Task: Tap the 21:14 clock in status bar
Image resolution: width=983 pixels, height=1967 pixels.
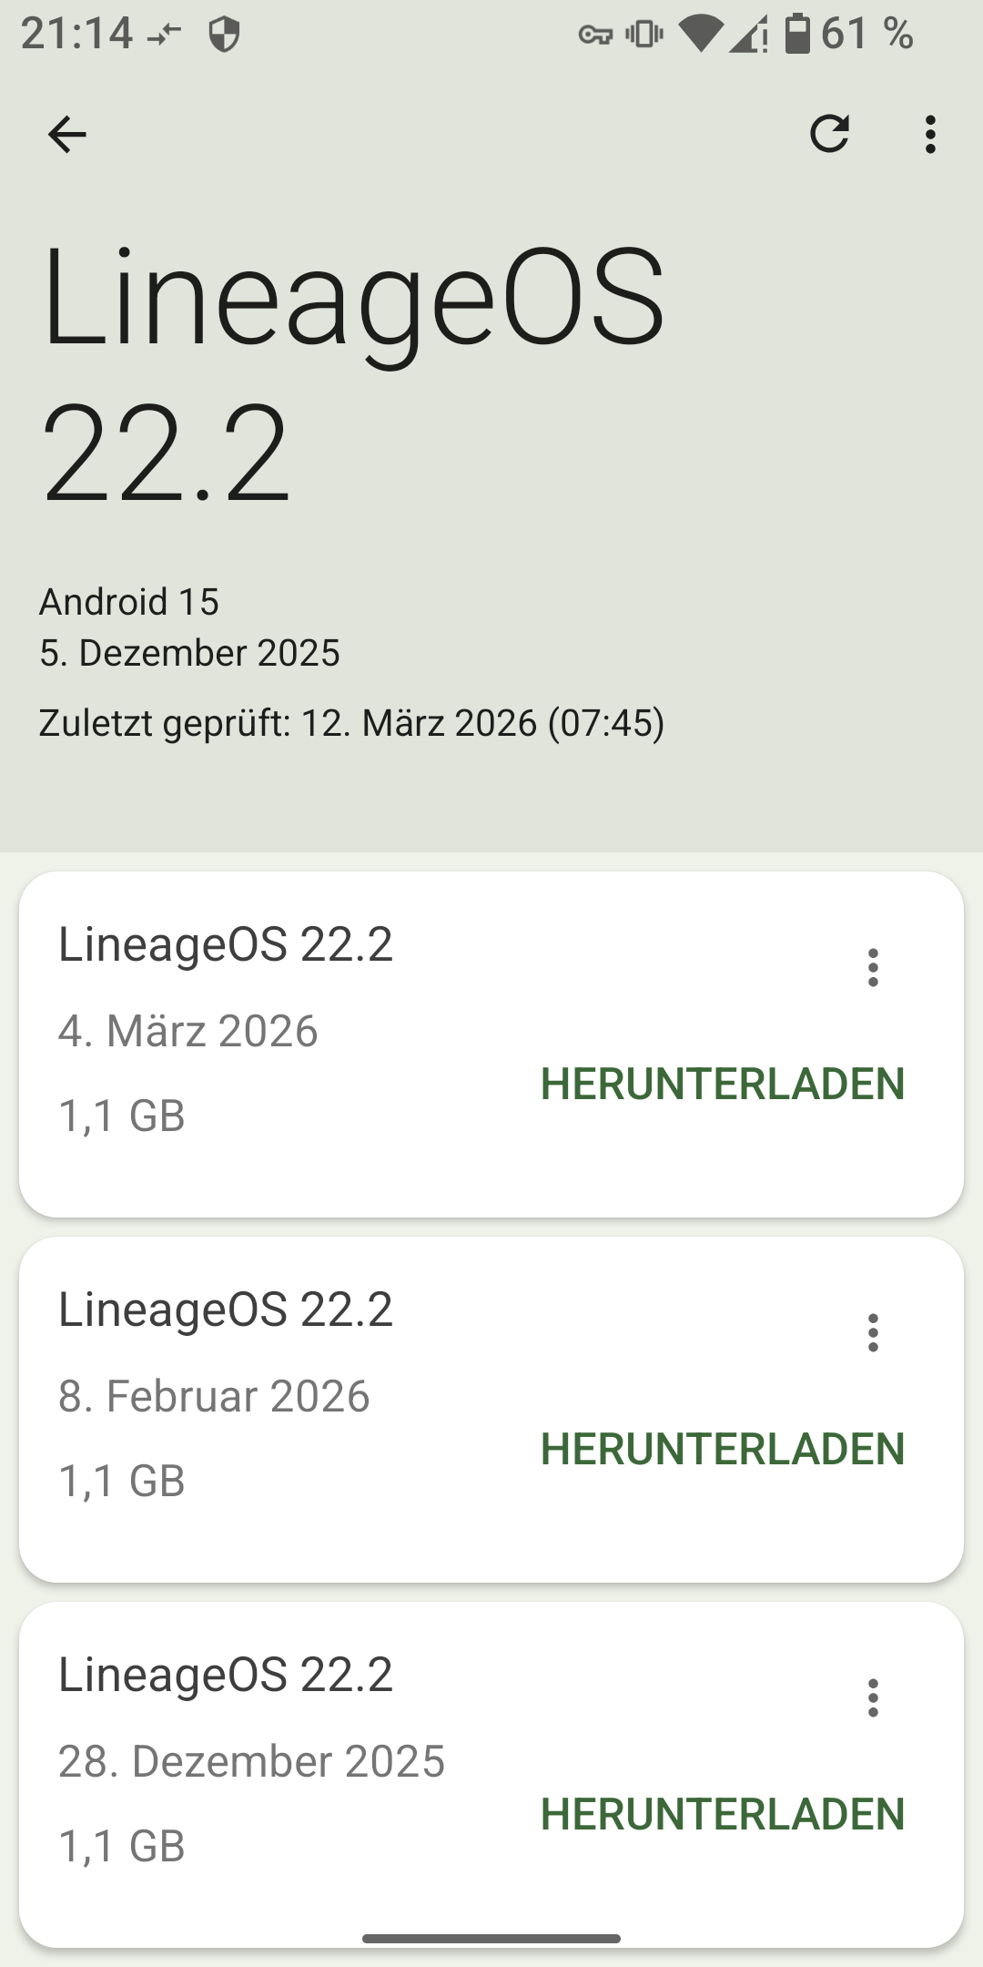Action: (x=76, y=34)
